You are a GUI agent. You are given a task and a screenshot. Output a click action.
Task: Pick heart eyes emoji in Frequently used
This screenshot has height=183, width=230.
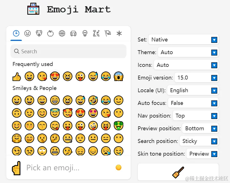click(55, 76)
